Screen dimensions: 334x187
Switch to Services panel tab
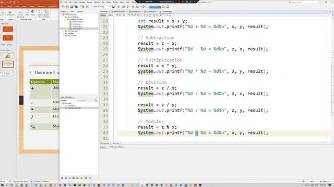pos(80,11)
